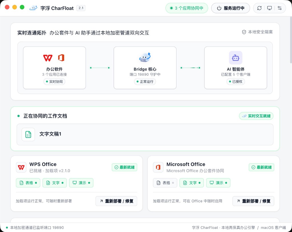Viewport: 292px width, 232px height.
Task: Click the 3 个应用协同中 status pill
Action: coord(186,8)
